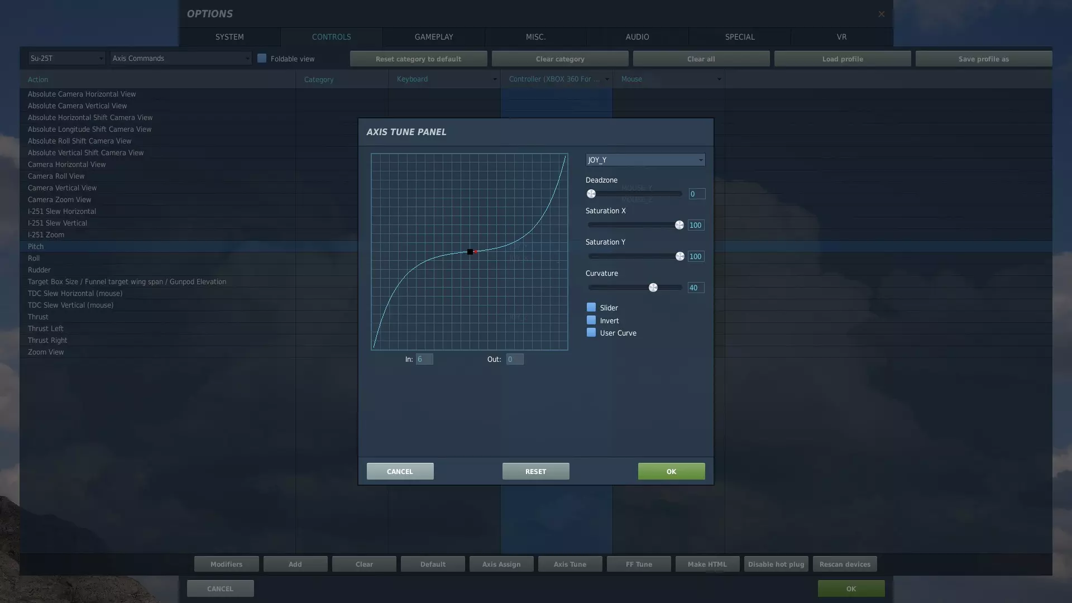
Task: Click CANCEL in Axis Tune Panel
Action: [400, 471]
